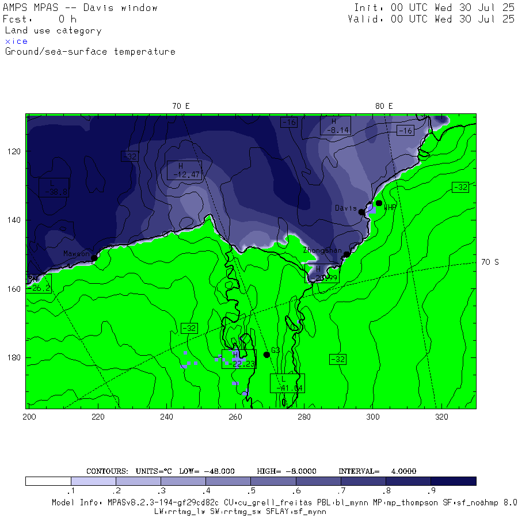
Task: Select the colorbar swatch between .5 and .6
Action: click(273, 481)
